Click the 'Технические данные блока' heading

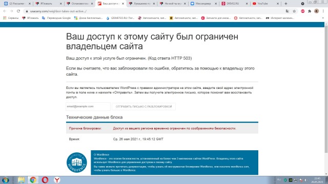94,117
